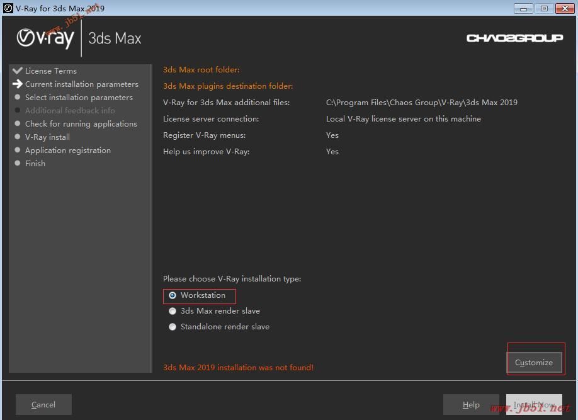This screenshot has height=420, width=578.
Task: Cancel the V-Ray installation
Action: pyautogui.click(x=43, y=404)
